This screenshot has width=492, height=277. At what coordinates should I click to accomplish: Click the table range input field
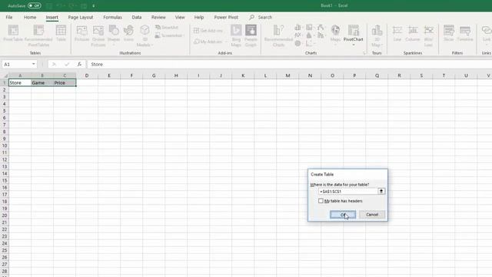[x=348, y=192]
